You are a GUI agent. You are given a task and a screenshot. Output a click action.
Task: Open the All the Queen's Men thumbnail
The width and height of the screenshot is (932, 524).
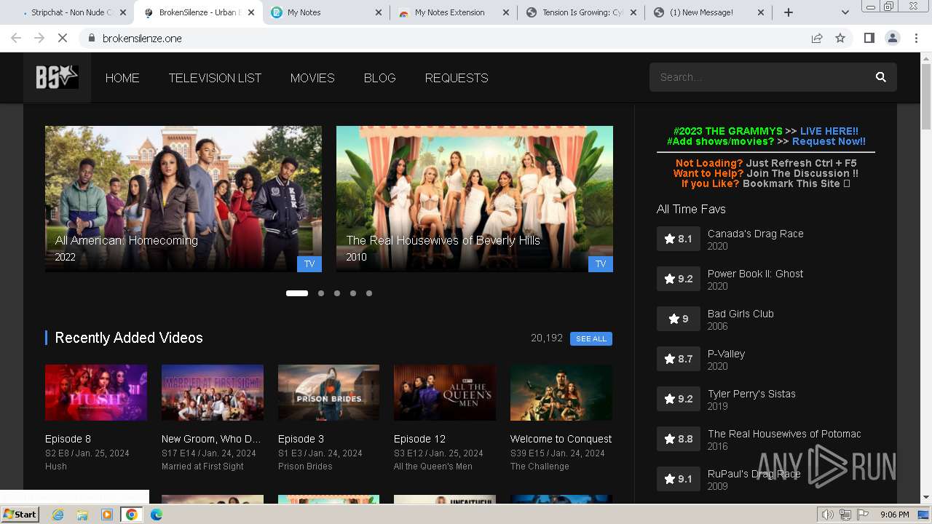click(x=445, y=393)
